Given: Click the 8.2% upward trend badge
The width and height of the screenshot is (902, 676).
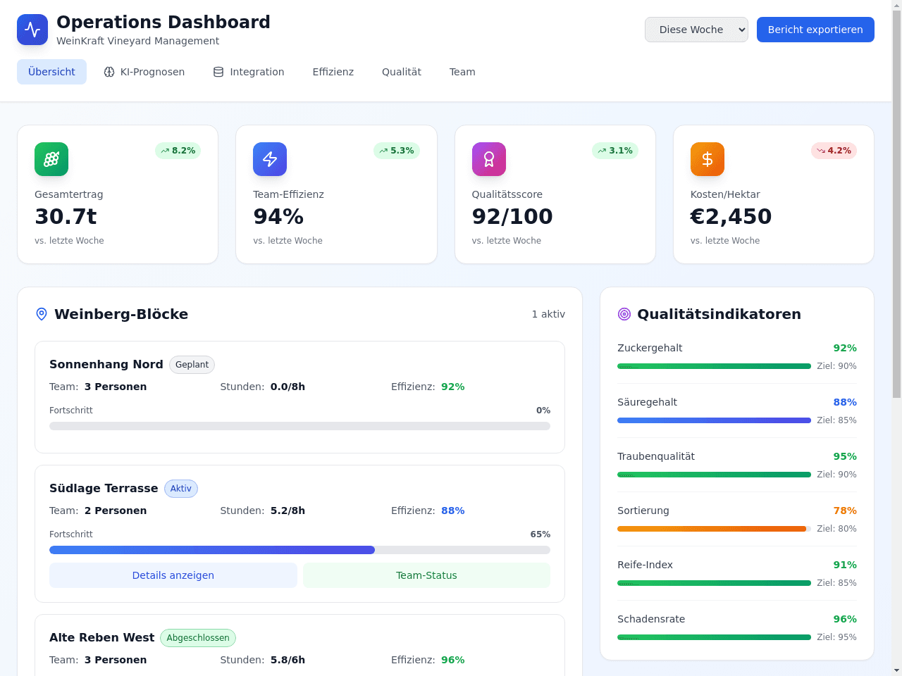Looking at the screenshot, I should click(x=178, y=151).
